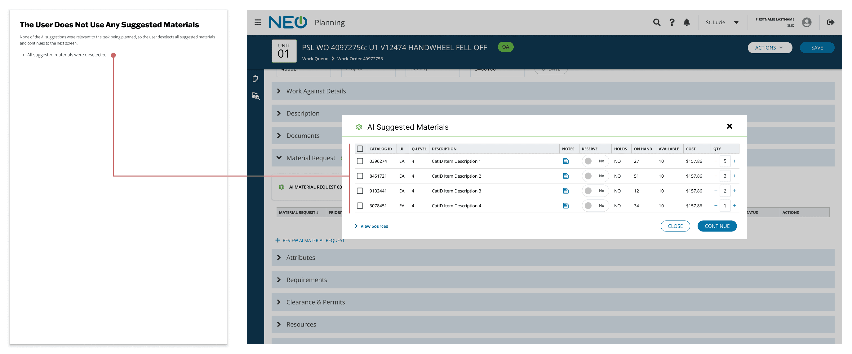Open the hamburger navigation menu

pos(258,23)
